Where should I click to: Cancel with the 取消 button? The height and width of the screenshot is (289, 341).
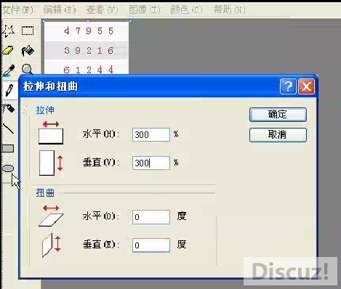pos(278,134)
